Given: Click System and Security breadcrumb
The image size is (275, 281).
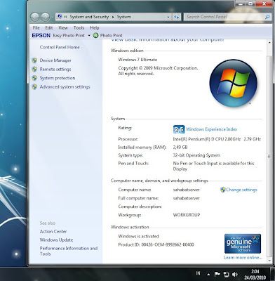Looking at the screenshot, I should pyautogui.click(x=89, y=17).
